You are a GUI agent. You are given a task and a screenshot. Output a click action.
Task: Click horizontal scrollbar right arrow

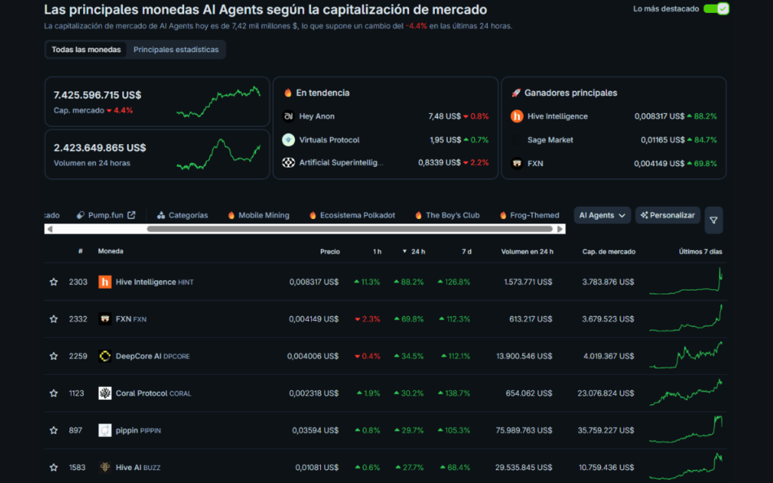560,229
